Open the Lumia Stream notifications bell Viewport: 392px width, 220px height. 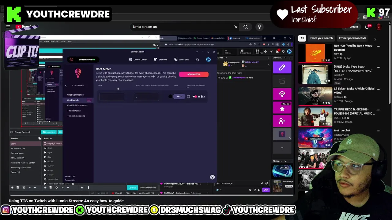197,60
